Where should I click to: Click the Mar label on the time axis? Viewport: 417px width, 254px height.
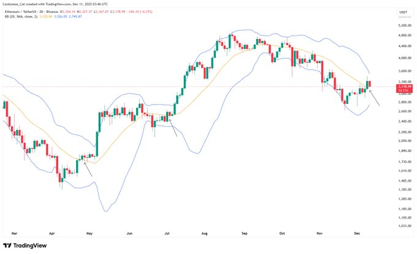[14, 233]
